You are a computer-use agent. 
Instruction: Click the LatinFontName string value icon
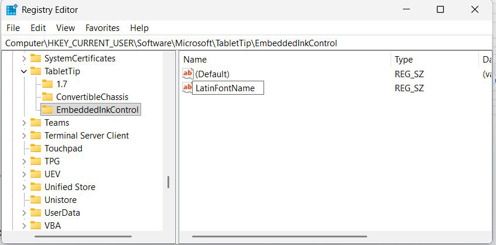tap(187, 88)
